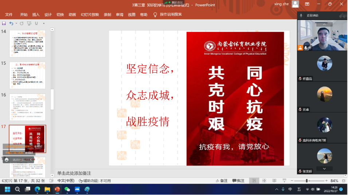Select slide 15 thumbnail
The image size is (348, 195).
(x=27, y=75)
